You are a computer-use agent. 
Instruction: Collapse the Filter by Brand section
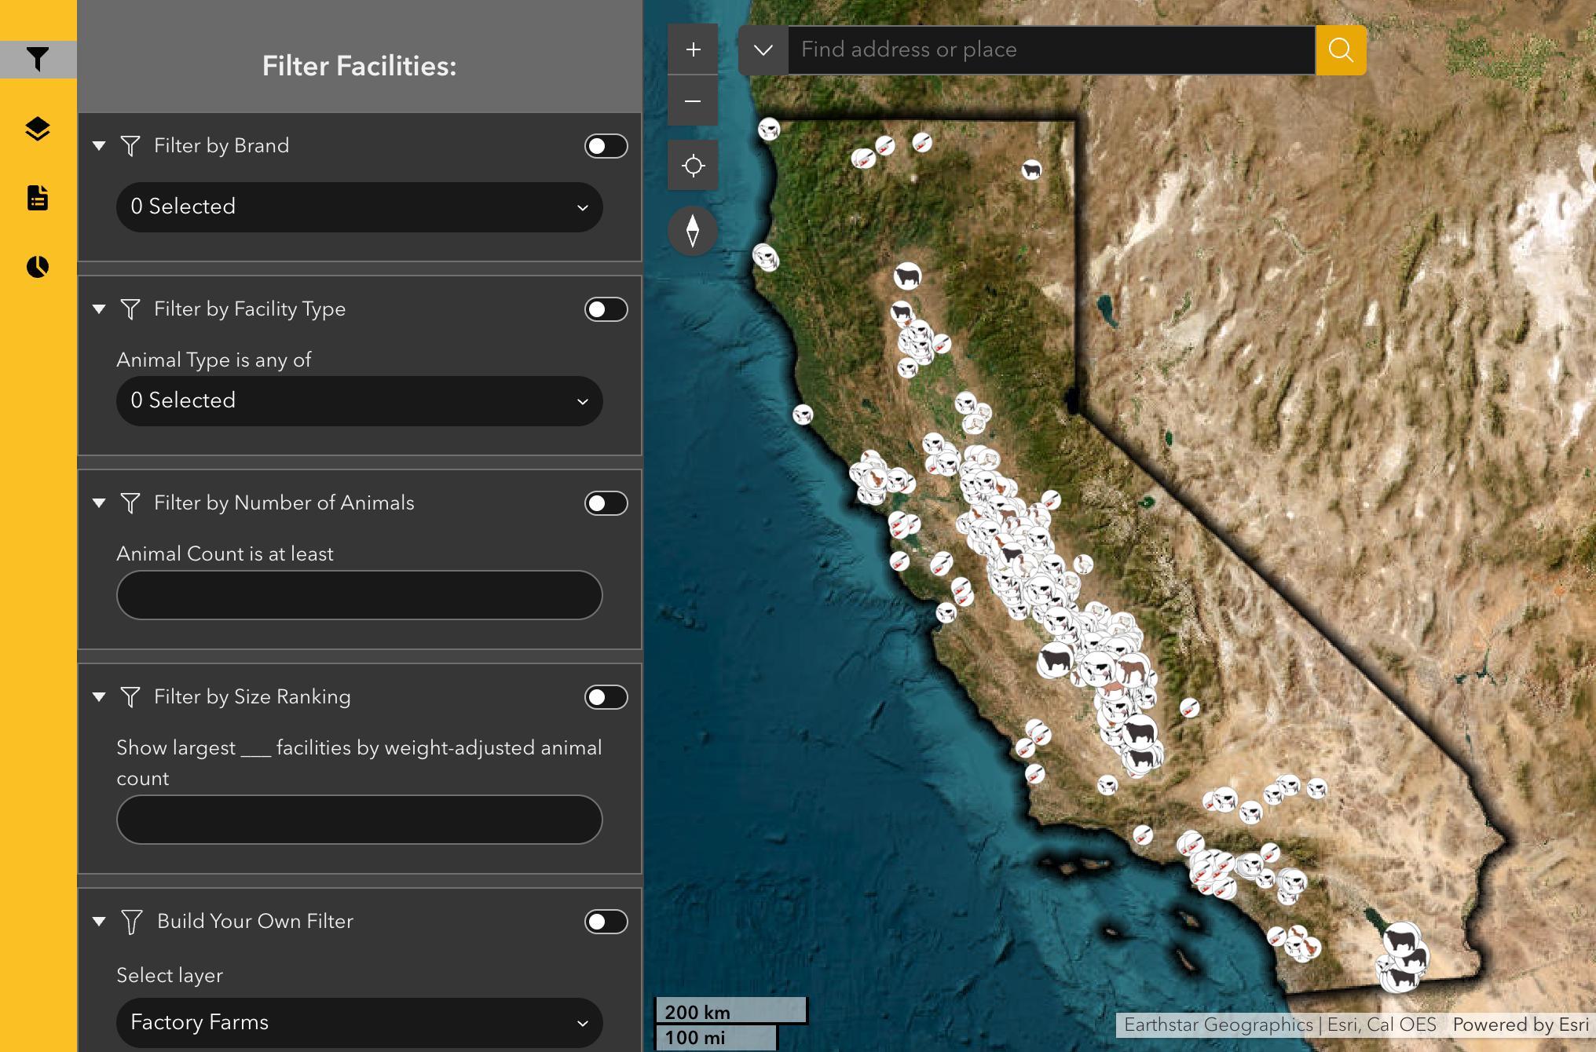(x=99, y=146)
